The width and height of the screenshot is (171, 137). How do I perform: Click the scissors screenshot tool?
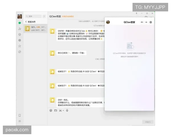(60, 110)
